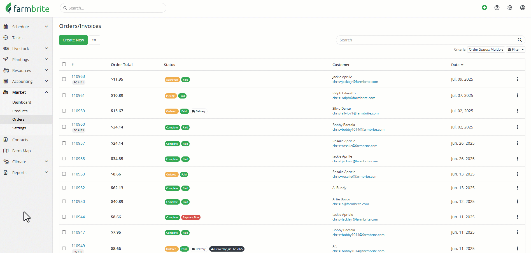Screen dimensions: 531x253
Task: Collapse the Market menu chevron
Action: pos(46,92)
